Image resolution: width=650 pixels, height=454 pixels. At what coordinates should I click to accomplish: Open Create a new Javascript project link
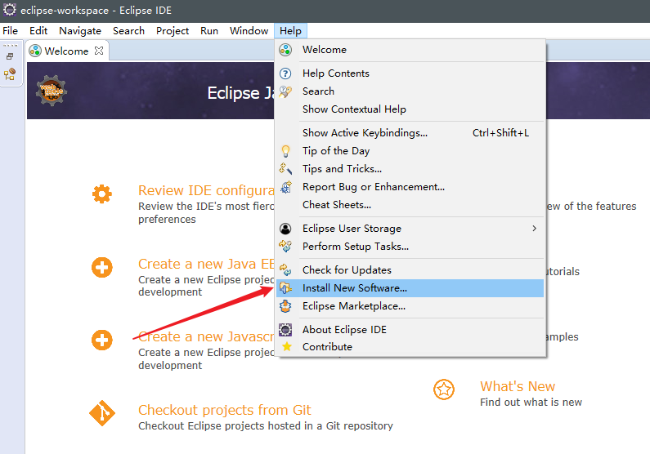[x=206, y=337]
